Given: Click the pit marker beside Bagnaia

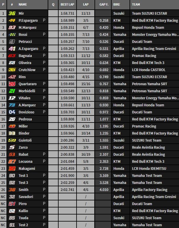Looking at the screenshot, I should click(x=44, y=56).
